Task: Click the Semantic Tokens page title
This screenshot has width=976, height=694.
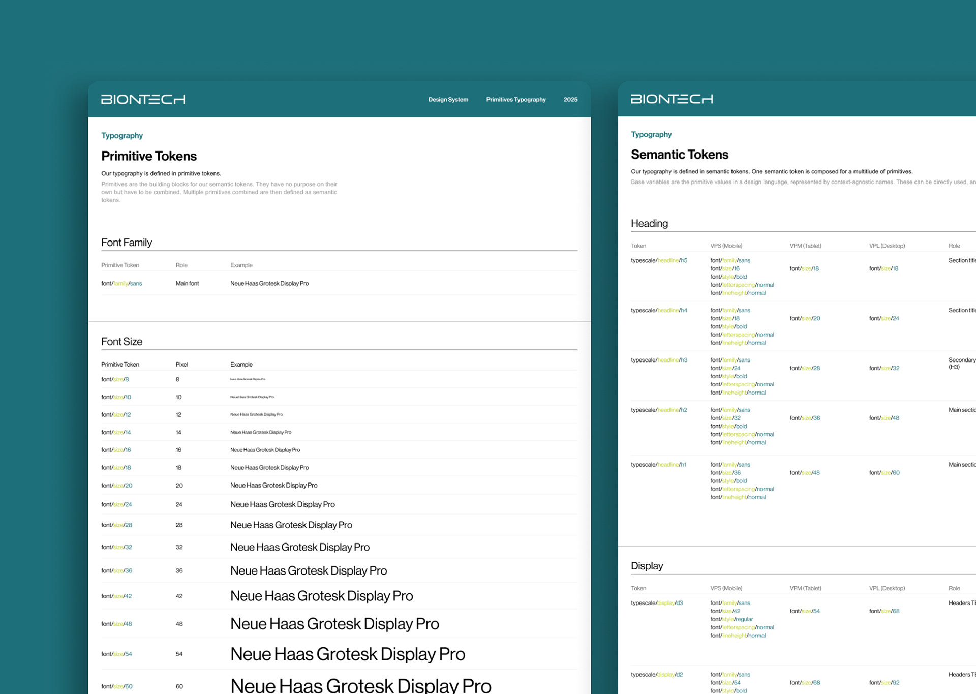Action: pos(679,155)
